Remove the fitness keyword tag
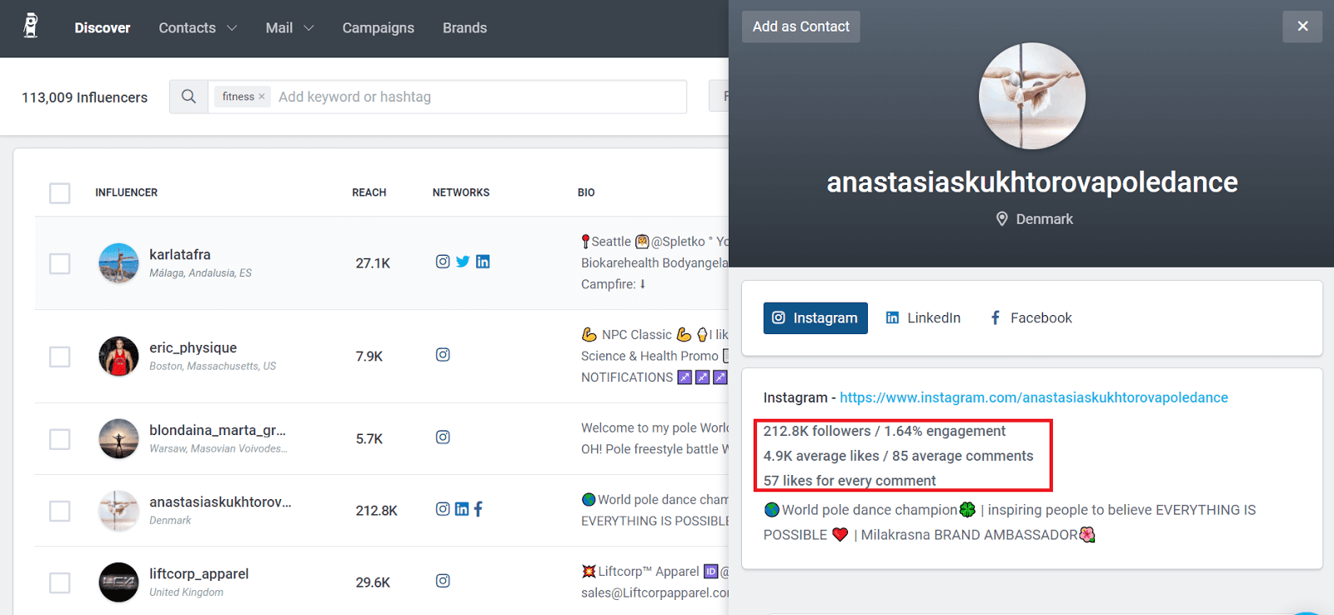Viewport: 1334px width, 615px height. [x=262, y=97]
